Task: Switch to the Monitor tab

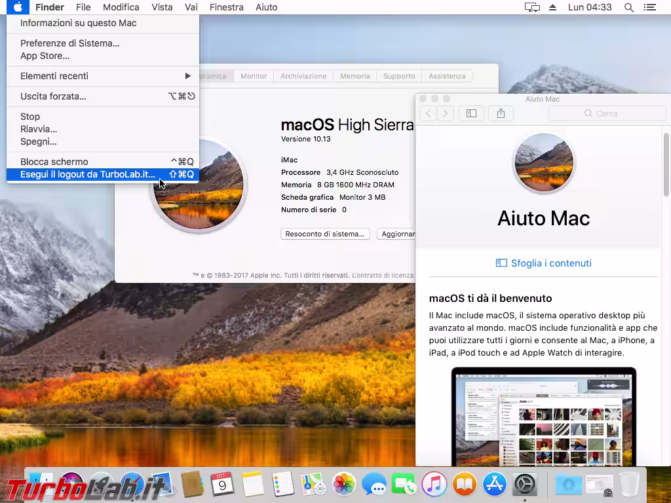Action: point(253,76)
